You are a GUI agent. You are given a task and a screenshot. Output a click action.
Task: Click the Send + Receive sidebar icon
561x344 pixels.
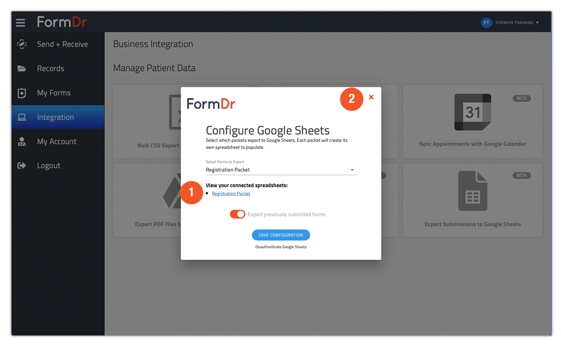click(22, 44)
